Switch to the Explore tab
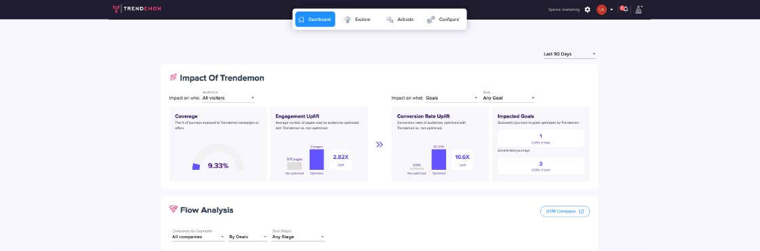The width and height of the screenshot is (760, 251). pyautogui.click(x=357, y=20)
